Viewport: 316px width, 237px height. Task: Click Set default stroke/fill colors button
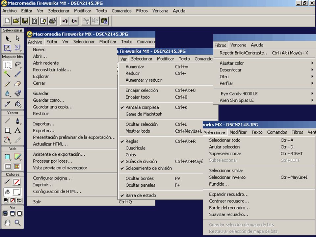6,200
